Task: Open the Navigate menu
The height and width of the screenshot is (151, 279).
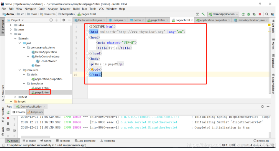Action: (x=30, y=9)
